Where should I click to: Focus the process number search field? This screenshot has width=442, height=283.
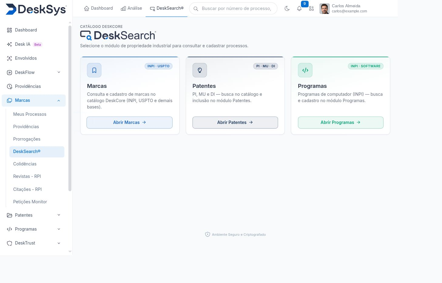tap(233, 8)
